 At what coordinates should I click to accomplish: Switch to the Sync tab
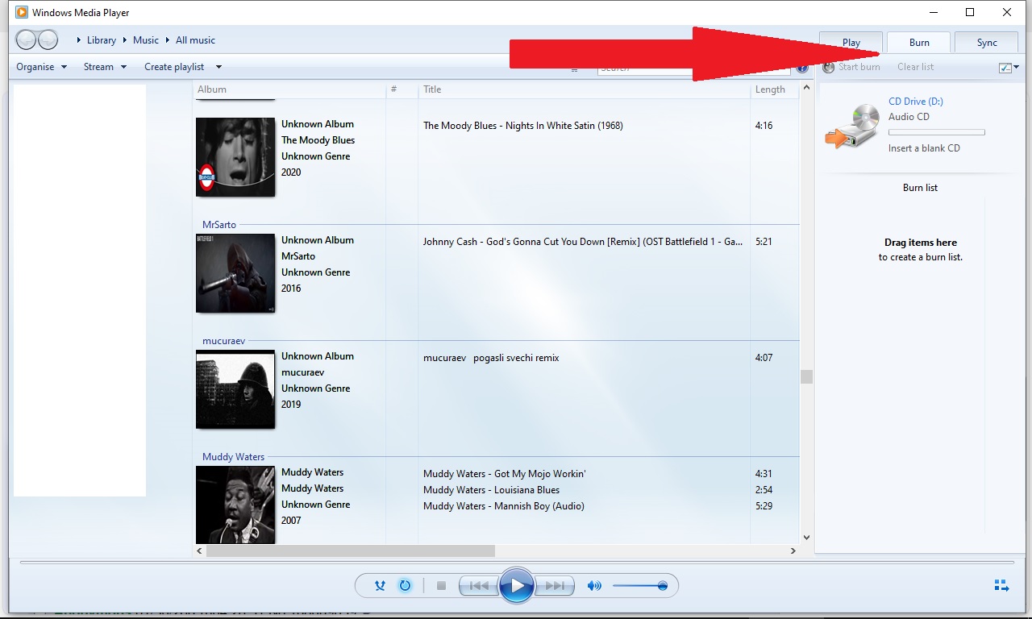tap(987, 43)
